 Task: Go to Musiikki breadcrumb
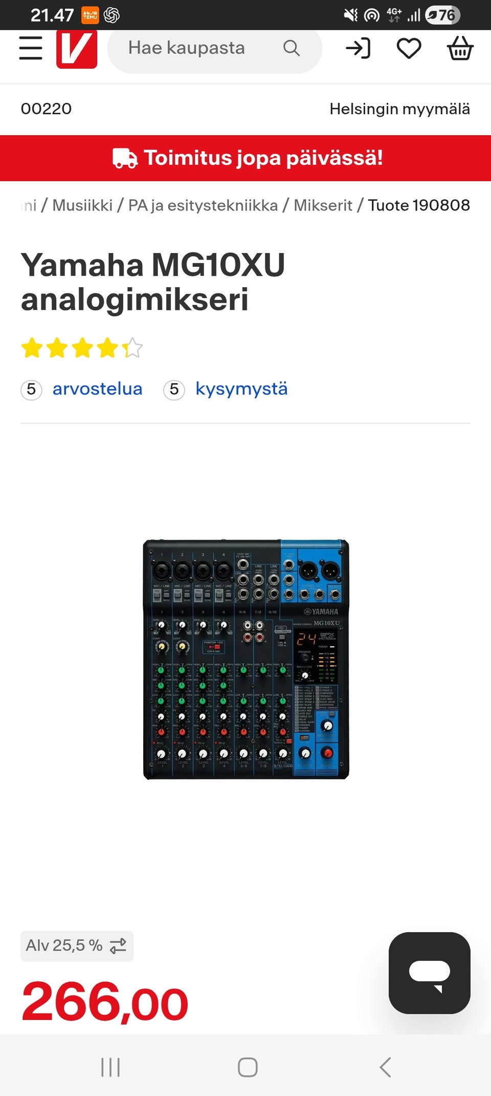(82, 205)
